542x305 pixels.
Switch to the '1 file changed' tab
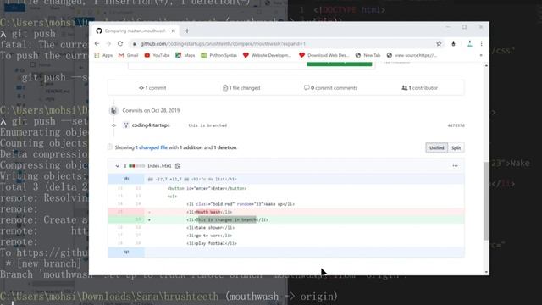(241, 88)
